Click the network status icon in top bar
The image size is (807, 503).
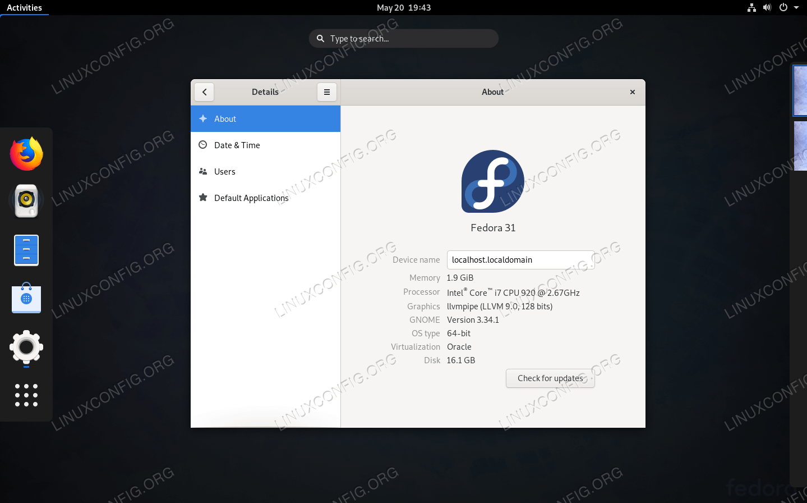(751, 7)
